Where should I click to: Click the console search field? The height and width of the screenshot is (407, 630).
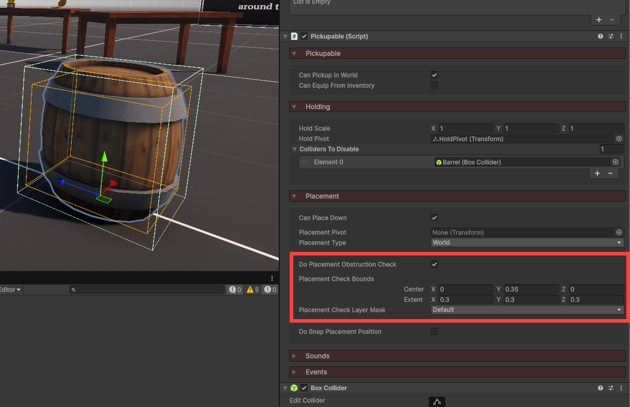[147, 290]
